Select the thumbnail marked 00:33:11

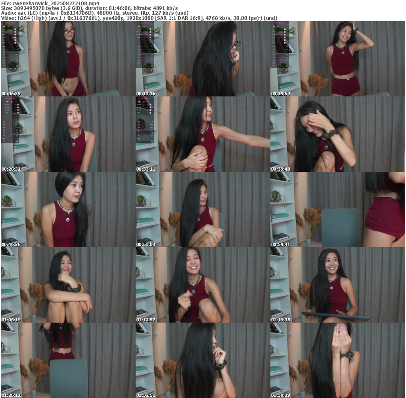point(203,134)
